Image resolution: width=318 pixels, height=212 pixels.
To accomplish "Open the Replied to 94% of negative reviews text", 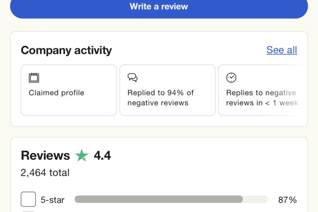I will click(x=160, y=97).
